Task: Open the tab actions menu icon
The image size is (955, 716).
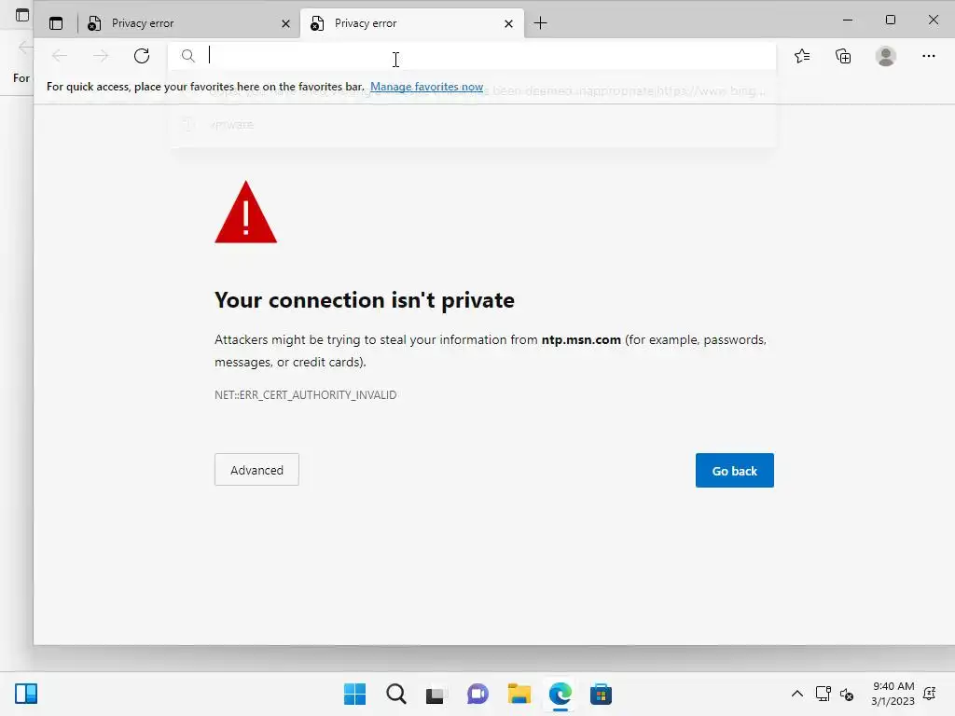Action: click(56, 23)
